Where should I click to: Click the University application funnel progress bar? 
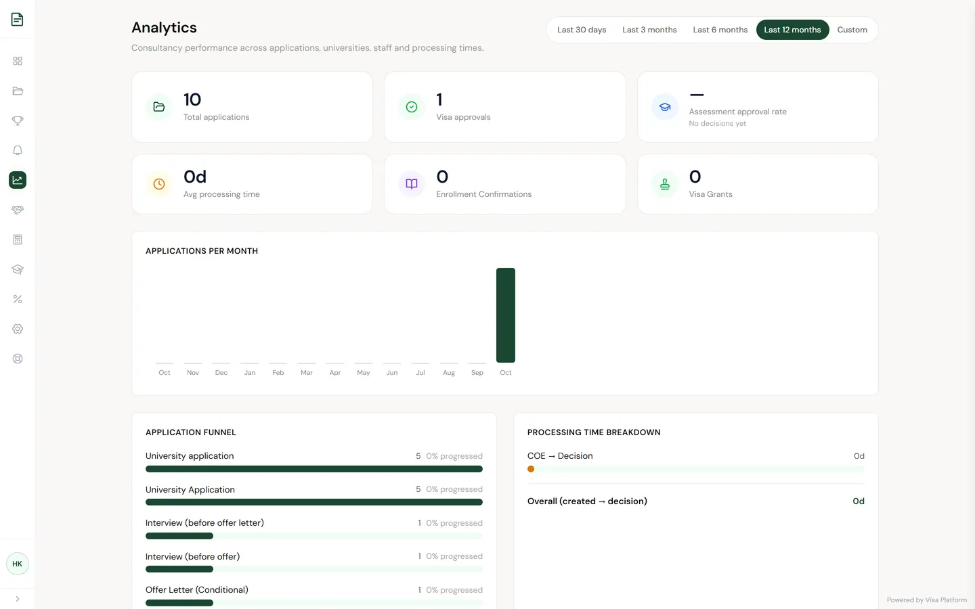314,469
